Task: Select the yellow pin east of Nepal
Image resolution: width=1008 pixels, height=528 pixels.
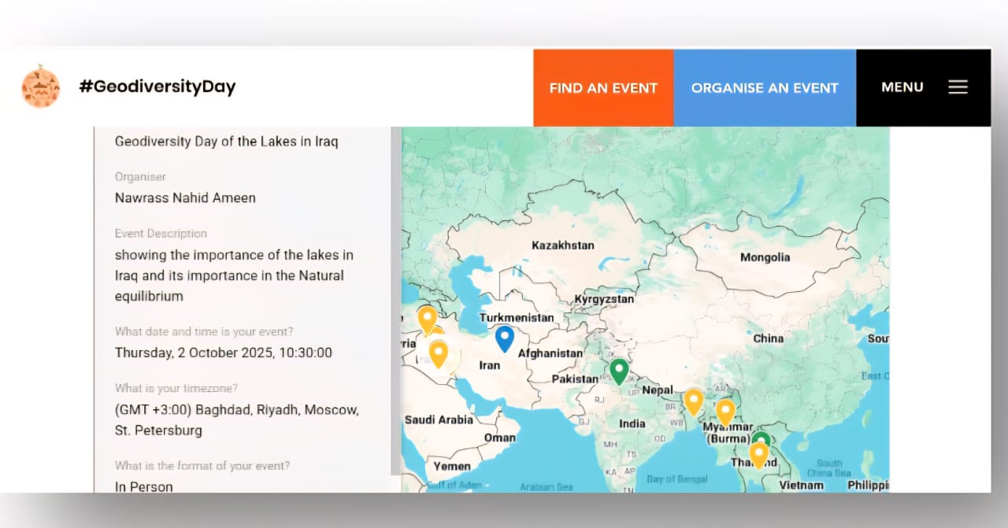Action: [693, 401]
